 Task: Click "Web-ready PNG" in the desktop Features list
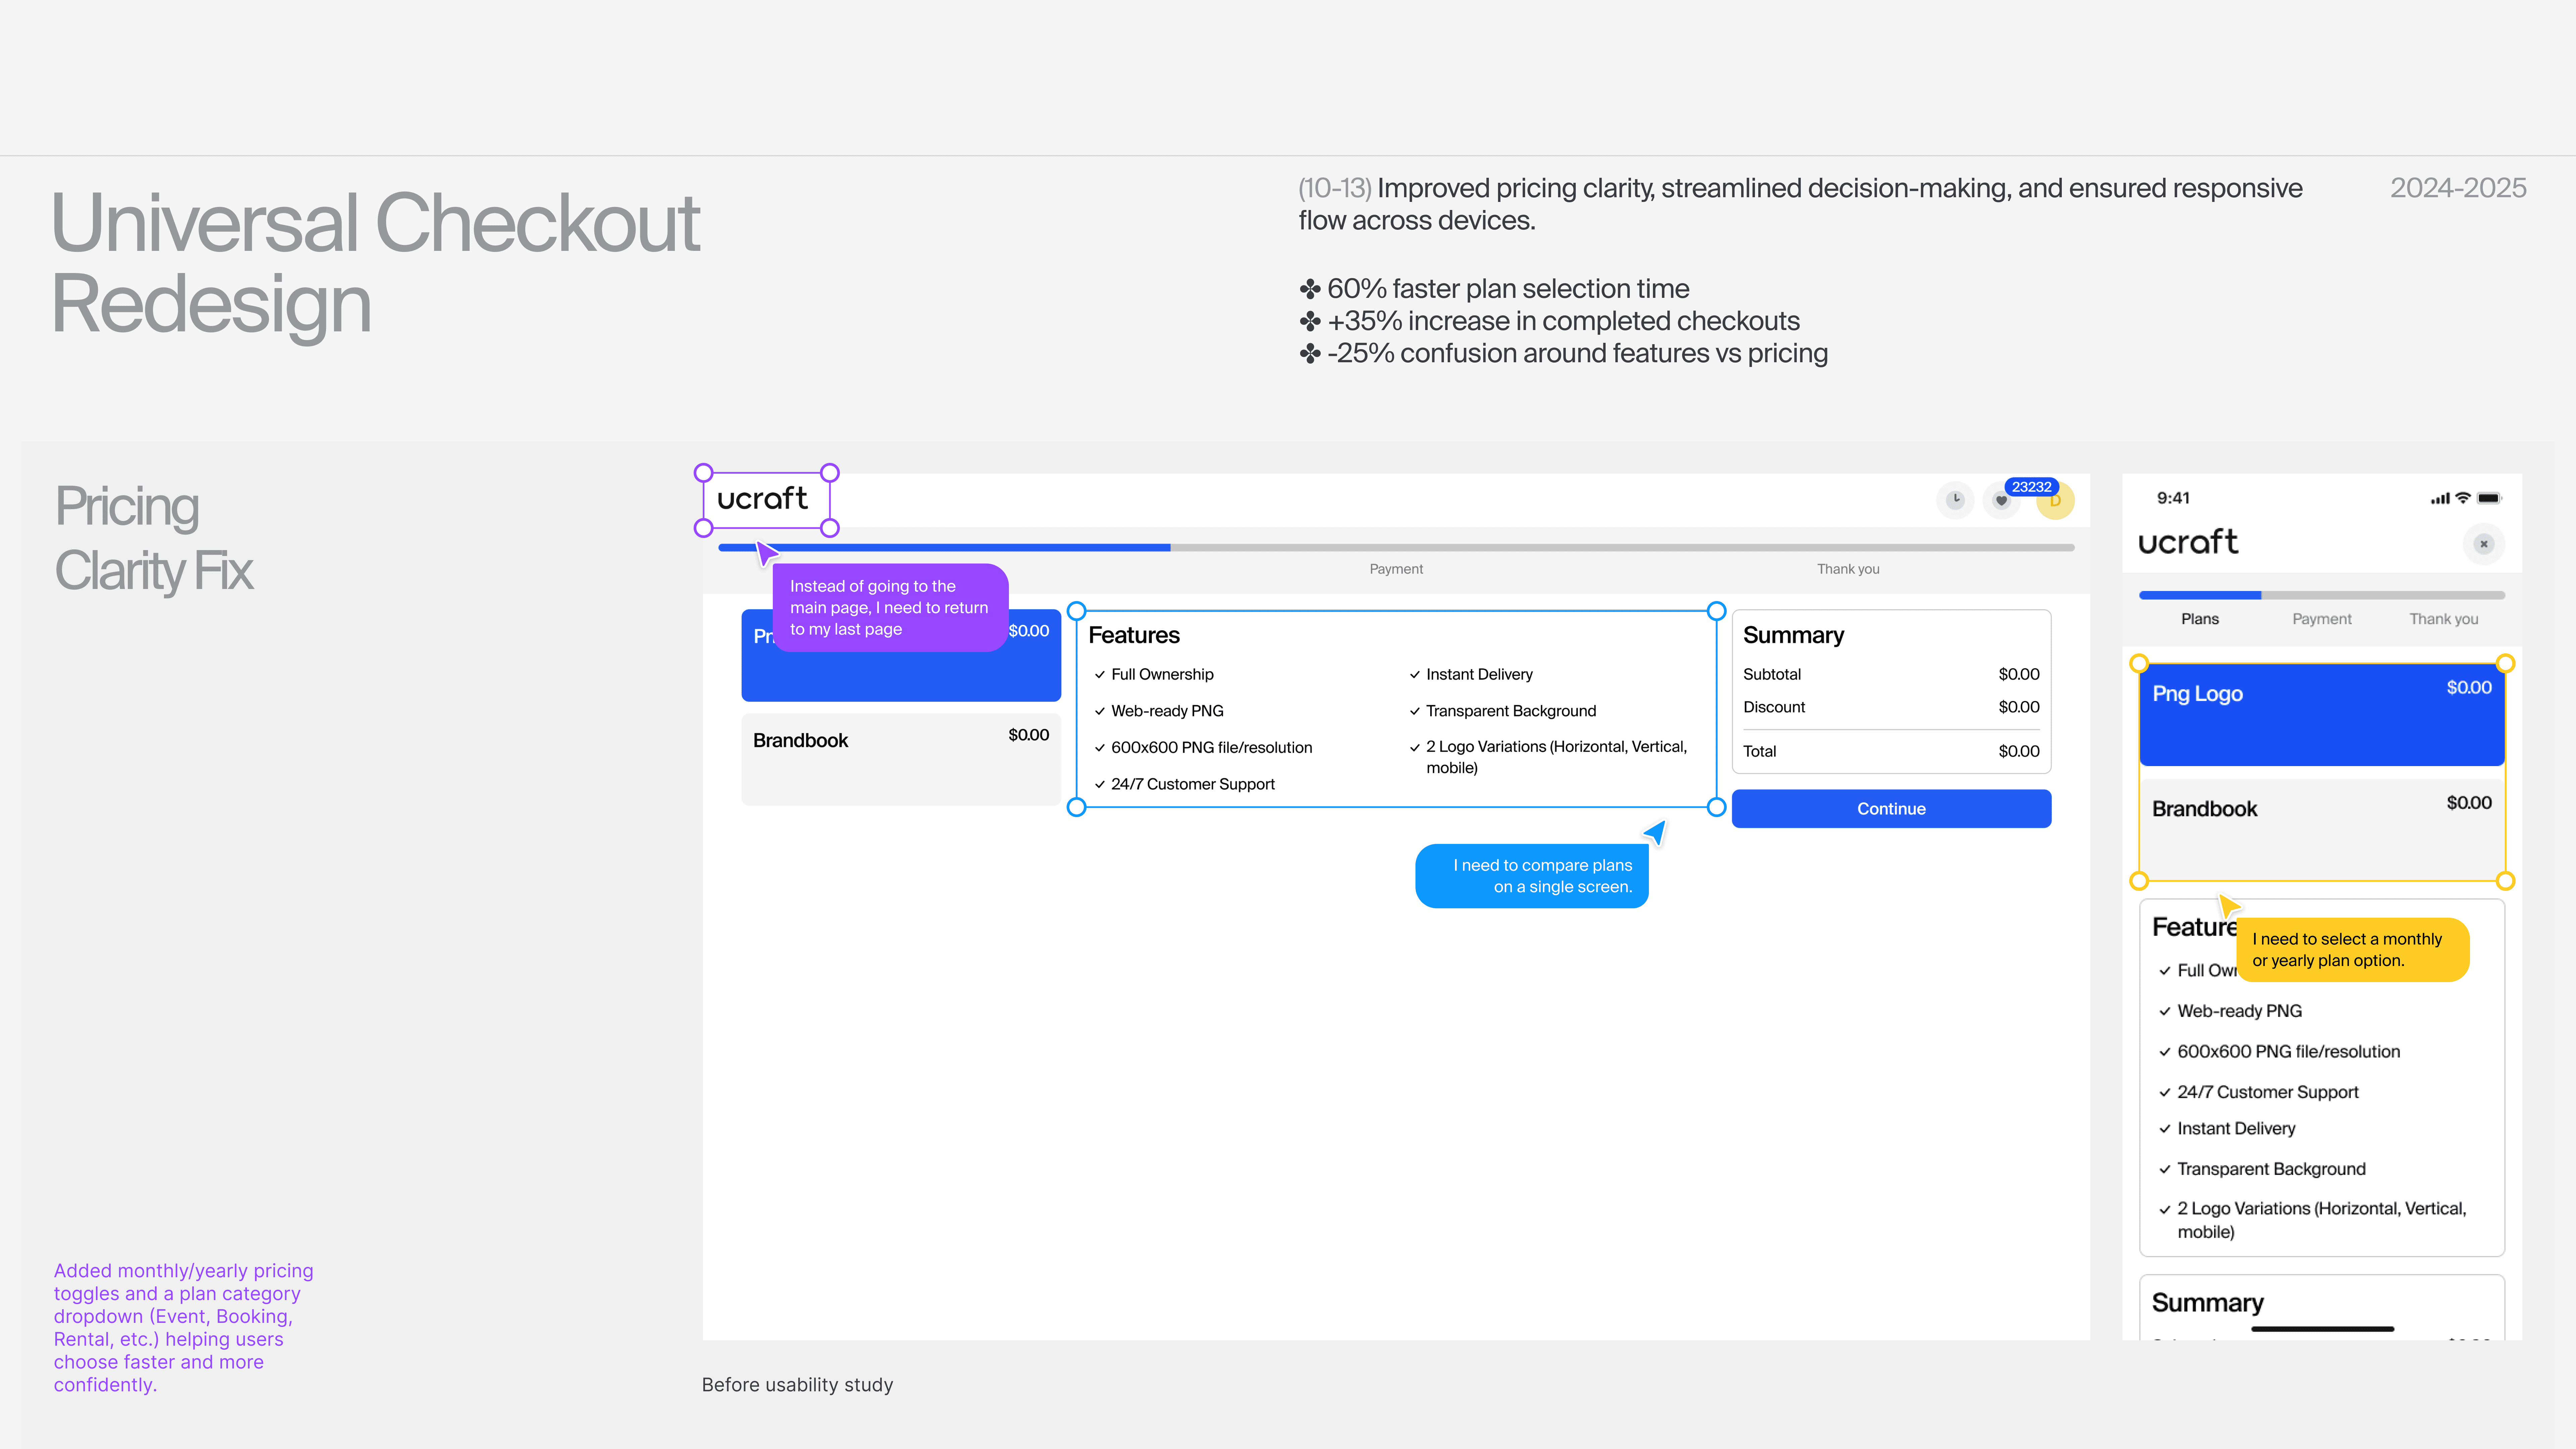(1167, 711)
